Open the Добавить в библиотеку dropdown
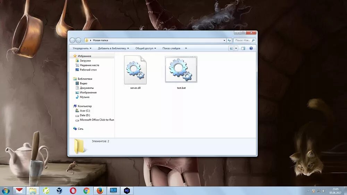The height and width of the screenshot is (195, 347). (113, 48)
